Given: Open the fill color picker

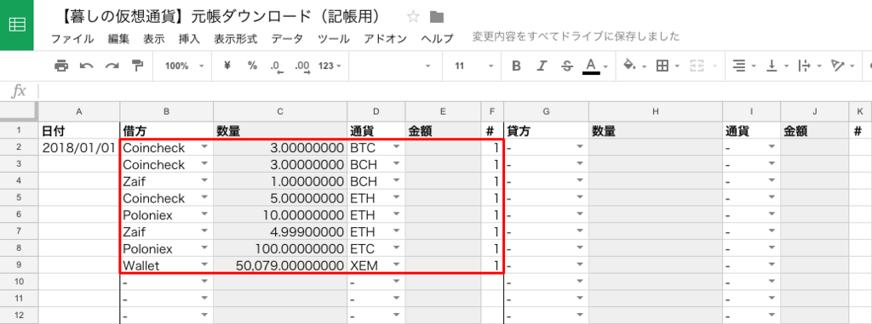Looking at the screenshot, I should pos(634,66).
